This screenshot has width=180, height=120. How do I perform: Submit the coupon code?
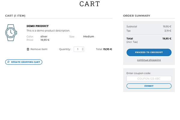pyautogui.click(x=149, y=86)
